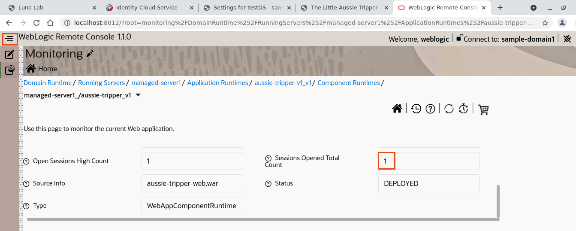Click the pencil icon next to Monitoring title
This screenshot has width=576, height=231.
[90, 54]
